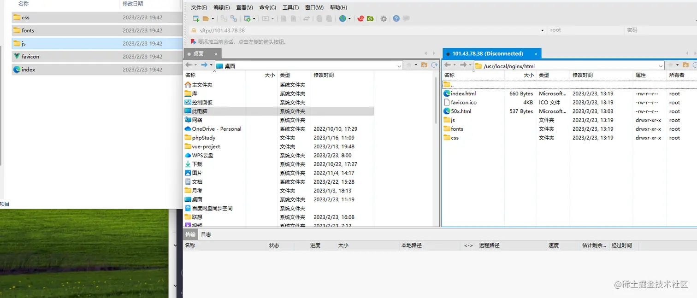The height and width of the screenshot is (298, 697).
Task: Click the root username field
Action: pyautogui.click(x=585, y=30)
